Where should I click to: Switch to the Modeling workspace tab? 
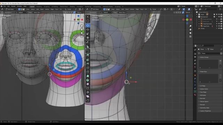pos(39,7)
